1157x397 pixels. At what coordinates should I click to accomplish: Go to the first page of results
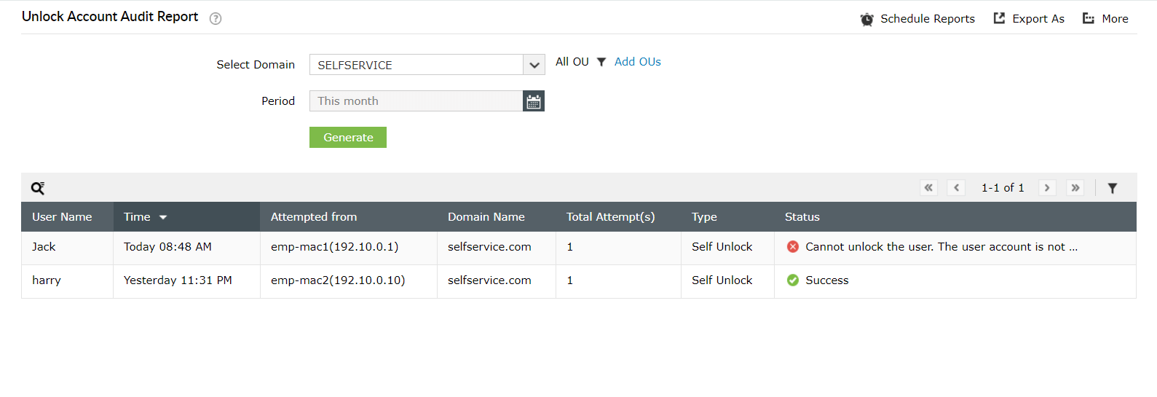pos(928,188)
